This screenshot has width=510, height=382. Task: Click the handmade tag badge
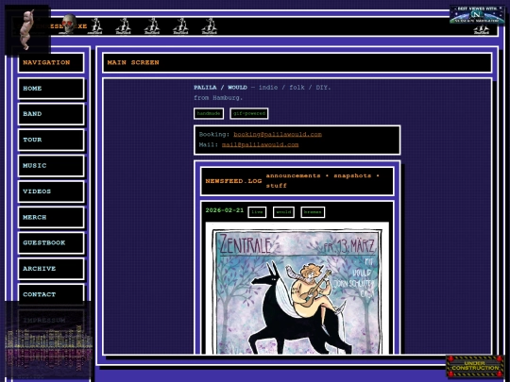click(x=209, y=113)
